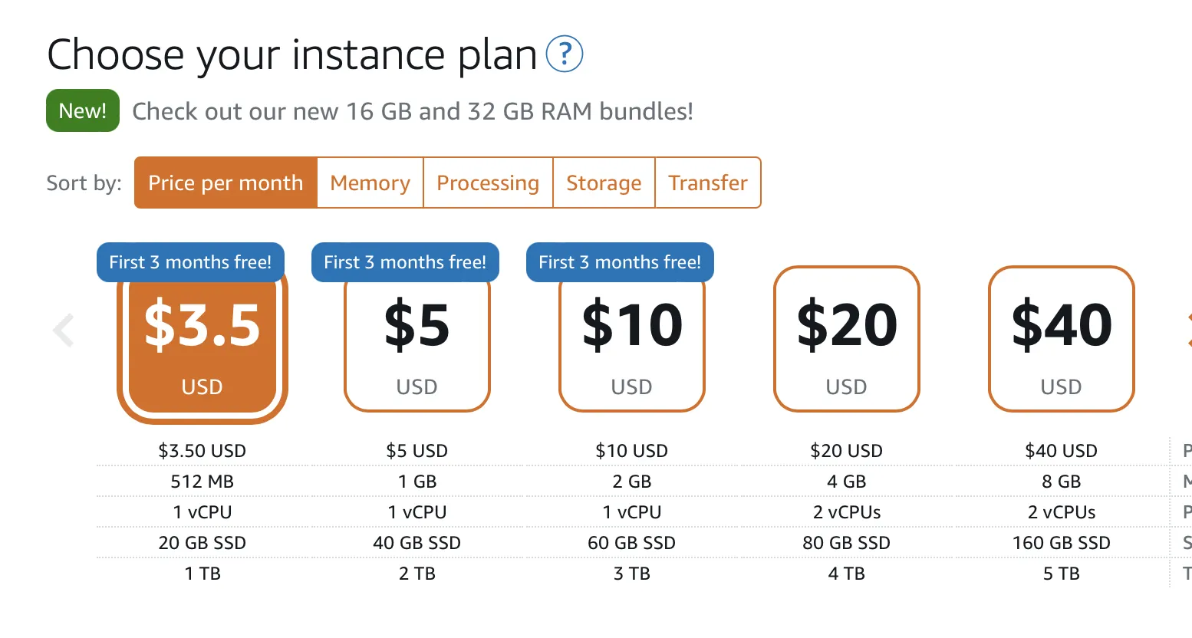Click the 512 MB memory spec
Viewport: 1192px width, 638px height.
pyautogui.click(x=202, y=482)
